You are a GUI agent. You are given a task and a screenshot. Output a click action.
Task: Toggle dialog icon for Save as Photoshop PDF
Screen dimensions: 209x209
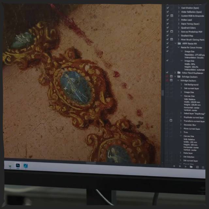(172, 32)
